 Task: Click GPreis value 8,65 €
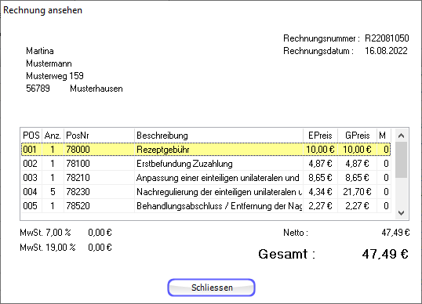(357, 178)
